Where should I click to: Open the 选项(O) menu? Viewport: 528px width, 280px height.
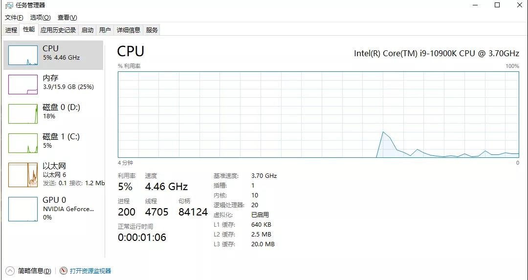pyautogui.click(x=40, y=18)
